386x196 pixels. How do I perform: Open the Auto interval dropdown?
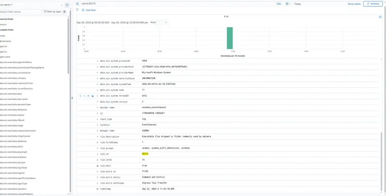click(159, 22)
